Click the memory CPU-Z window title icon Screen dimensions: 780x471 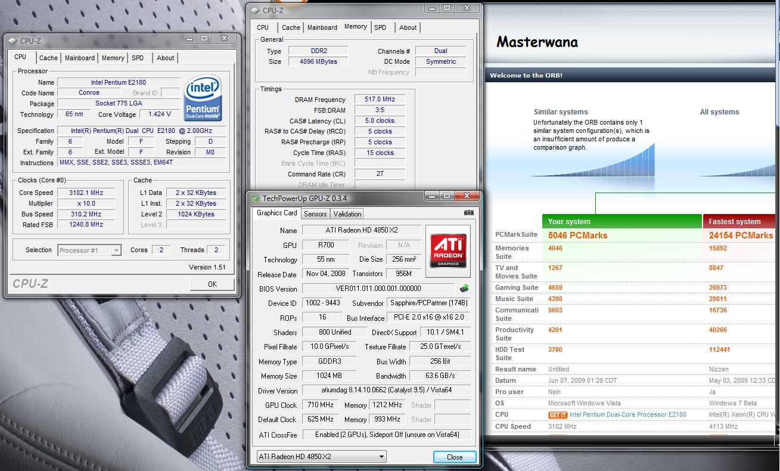255,10
